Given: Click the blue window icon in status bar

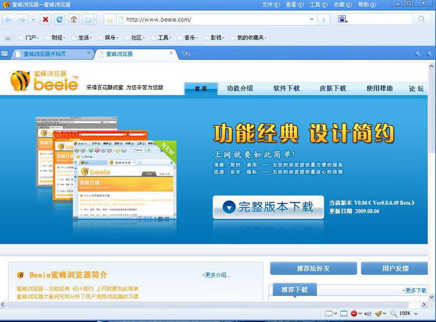Looking at the screenshot, I should [x=344, y=313].
